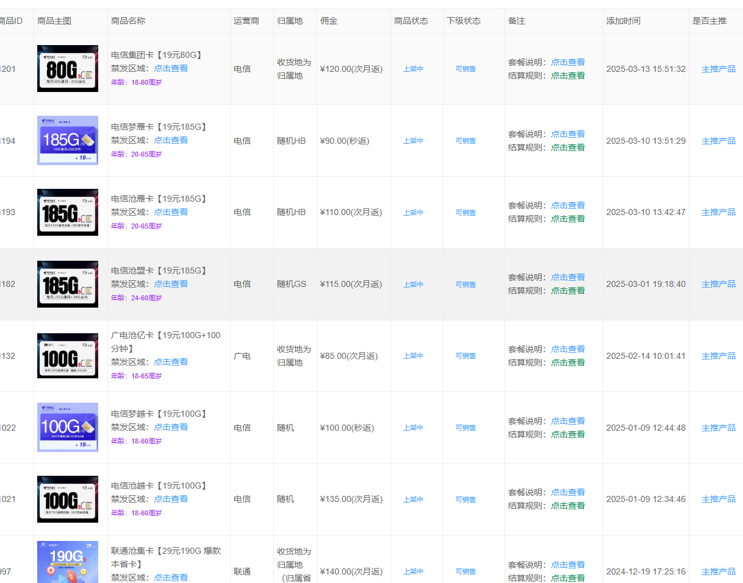
Task: Open the 广电沧亿卡 100G product thumbnail
Action: point(68,356)
